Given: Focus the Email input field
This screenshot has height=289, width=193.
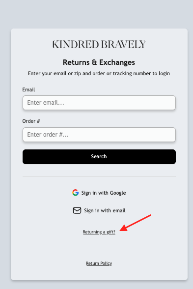Looking at the screenshot, I should [x=99, y=103].
